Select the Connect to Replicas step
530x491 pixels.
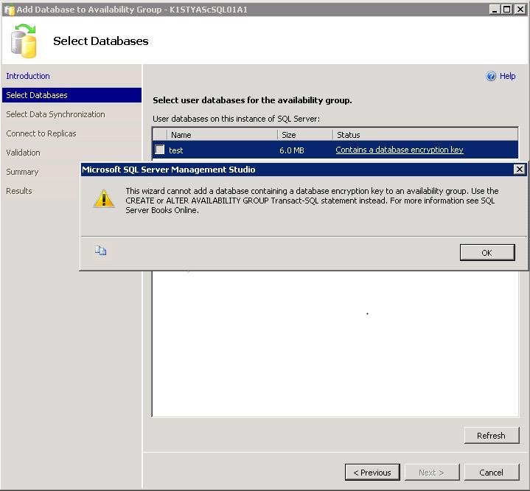coord(41,133)
